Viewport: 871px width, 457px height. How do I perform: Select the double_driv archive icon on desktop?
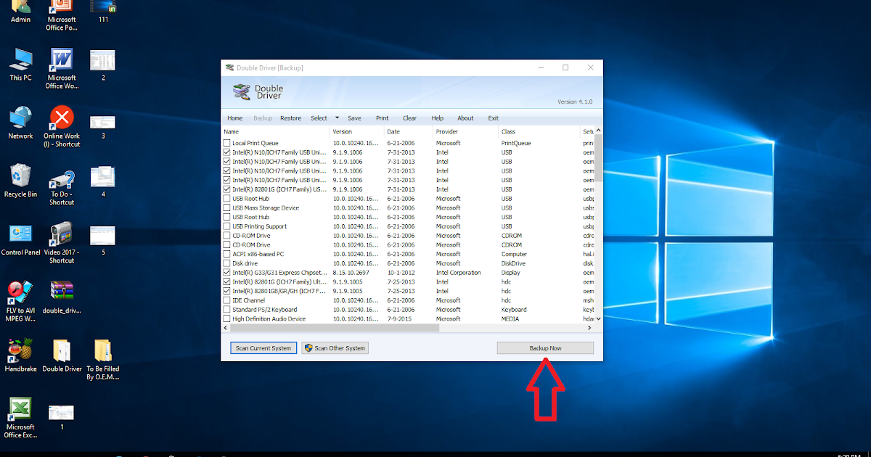(x=62, y=297)
